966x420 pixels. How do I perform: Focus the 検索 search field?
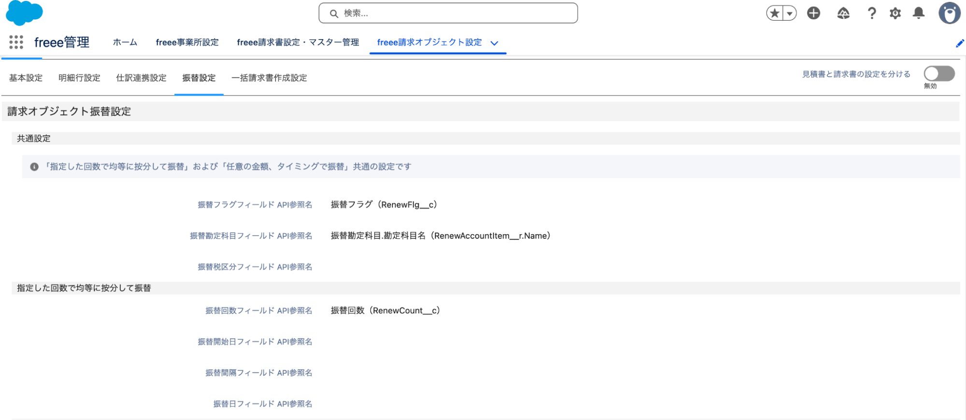pos(448,13)
